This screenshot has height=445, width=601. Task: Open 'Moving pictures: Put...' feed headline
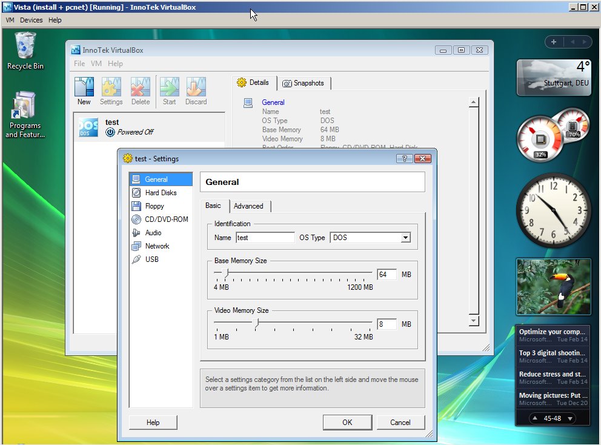[553, 399]
